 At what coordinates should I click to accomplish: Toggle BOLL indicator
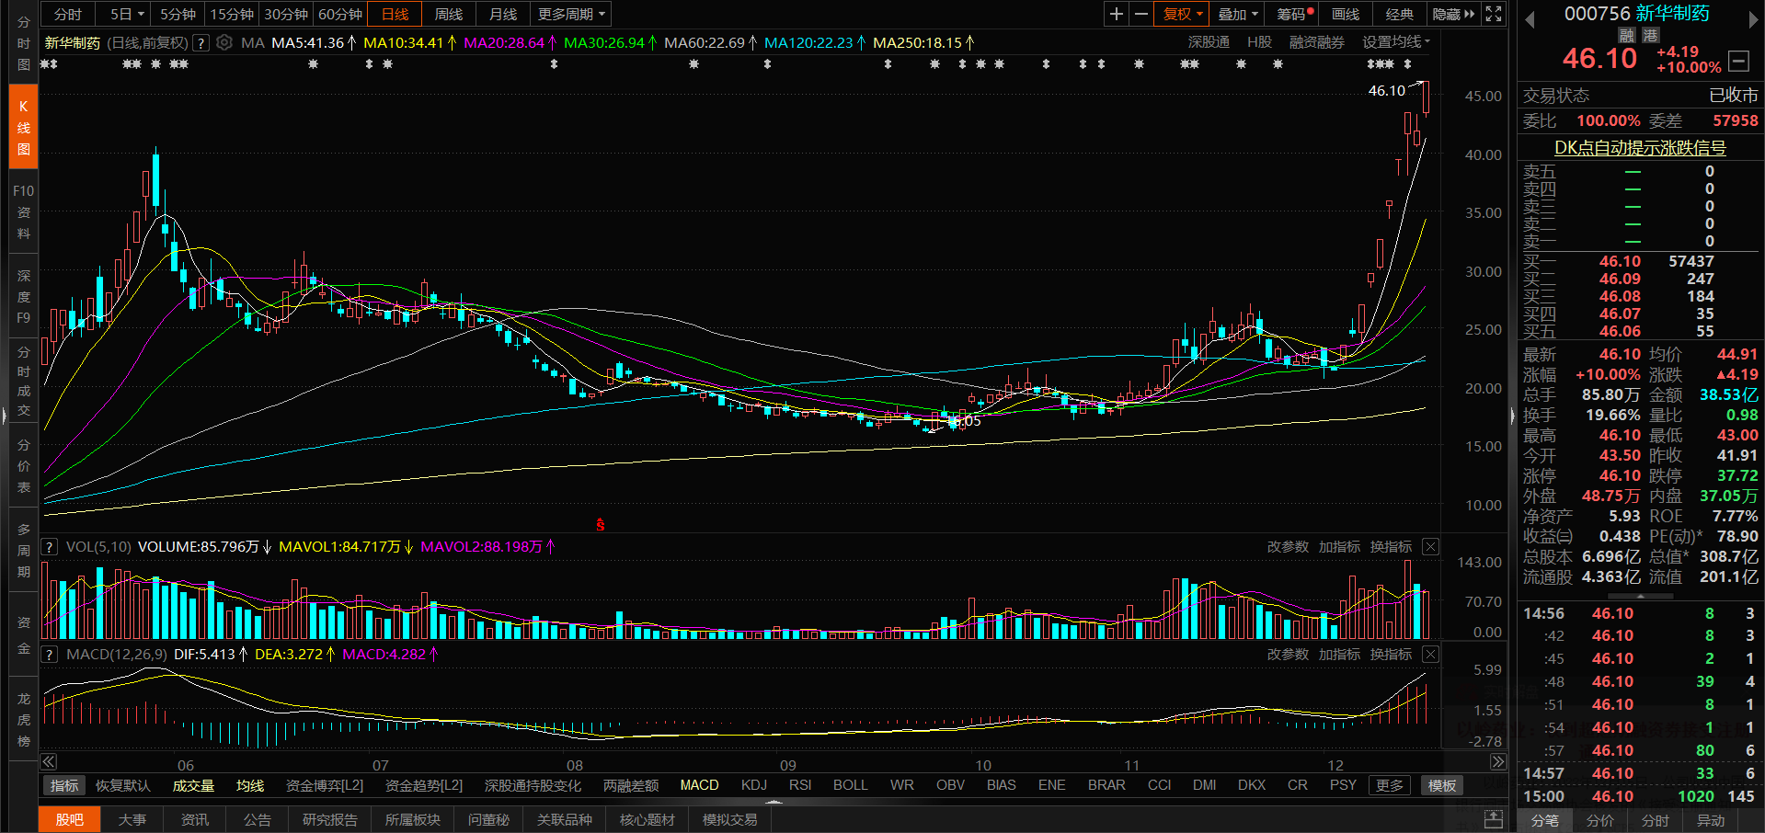pyautogui.click(x=851, y=785)
